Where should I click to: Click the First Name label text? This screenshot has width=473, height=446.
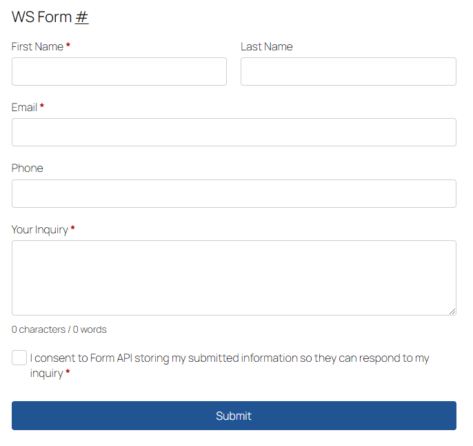(37, 47)
